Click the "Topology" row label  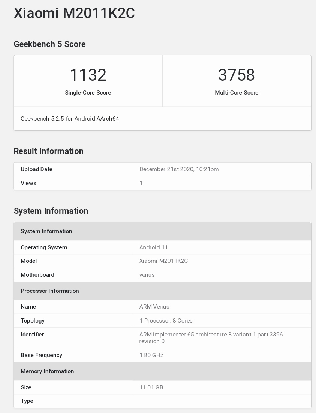point(33,321)
